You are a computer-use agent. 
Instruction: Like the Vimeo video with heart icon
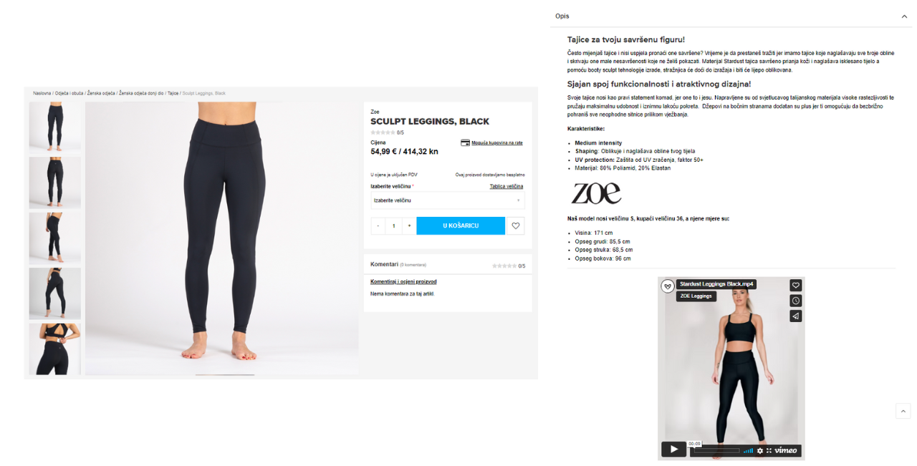click(x=796, y=286)
